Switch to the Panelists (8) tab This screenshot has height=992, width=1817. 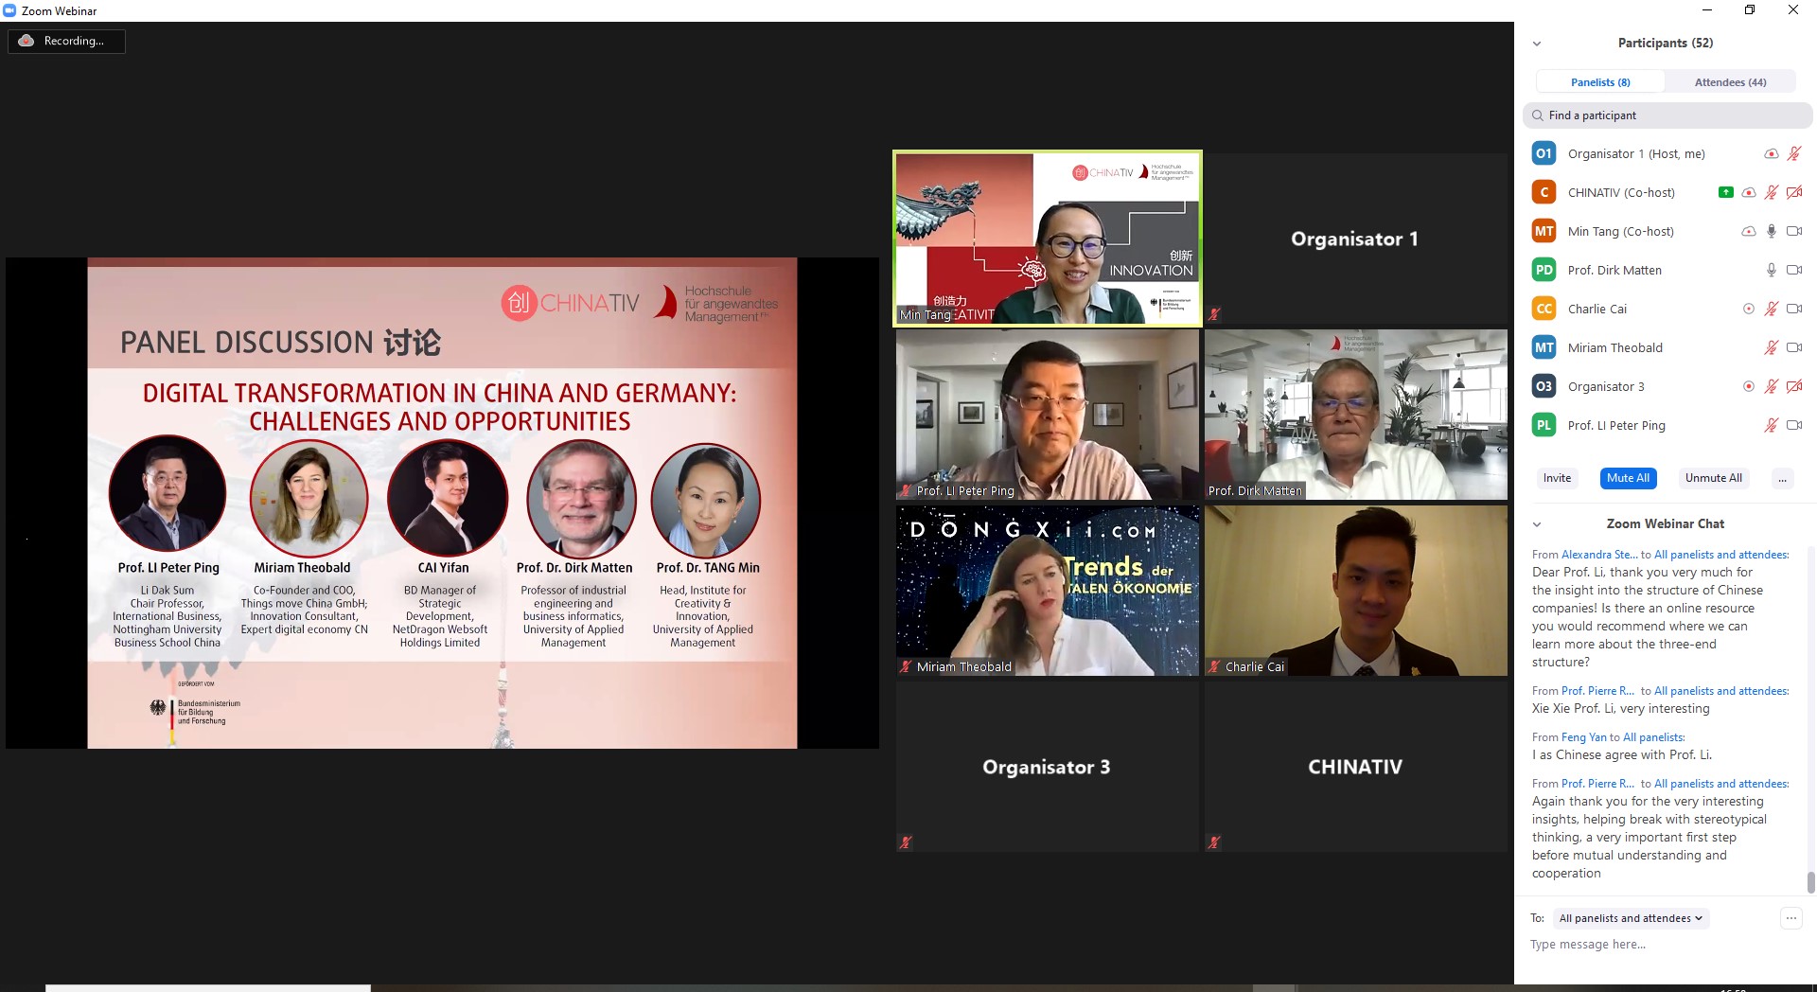pyautogui.click(x=1600, y=82)
